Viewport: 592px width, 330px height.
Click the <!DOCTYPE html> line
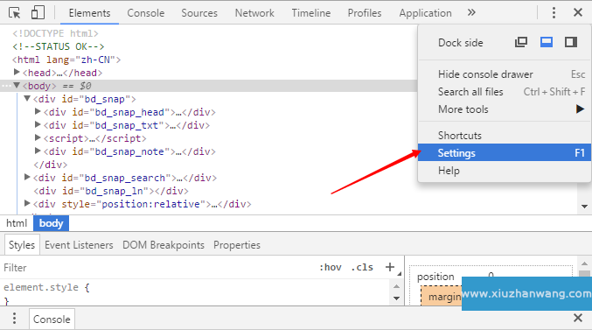55,33
